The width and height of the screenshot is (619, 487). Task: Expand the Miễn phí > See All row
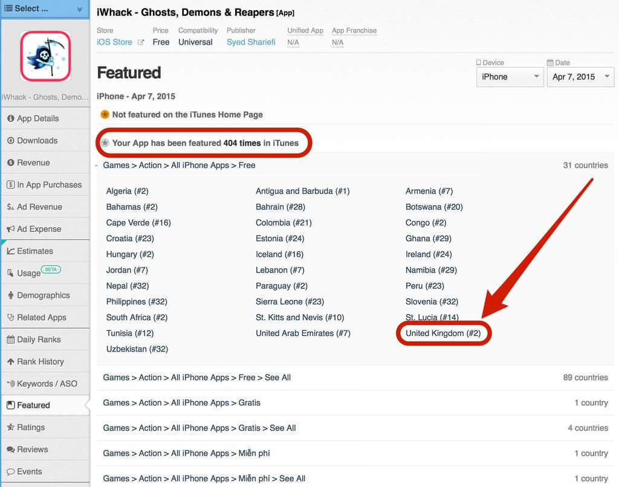pyautogui.click(x=355, y=479)
